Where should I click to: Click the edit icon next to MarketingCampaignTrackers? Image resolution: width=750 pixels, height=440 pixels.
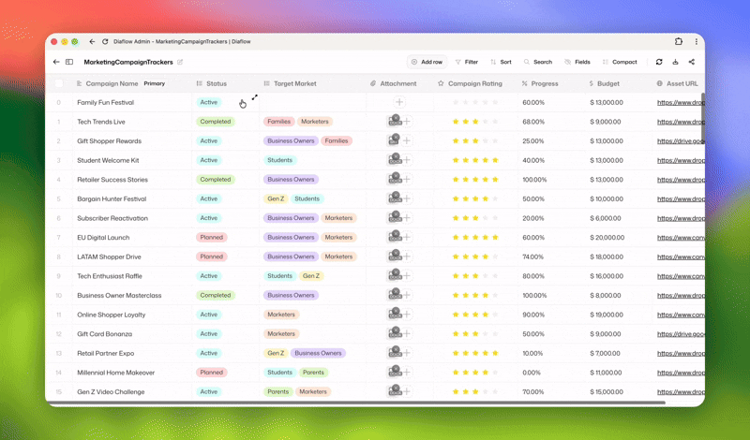point(180,62)
